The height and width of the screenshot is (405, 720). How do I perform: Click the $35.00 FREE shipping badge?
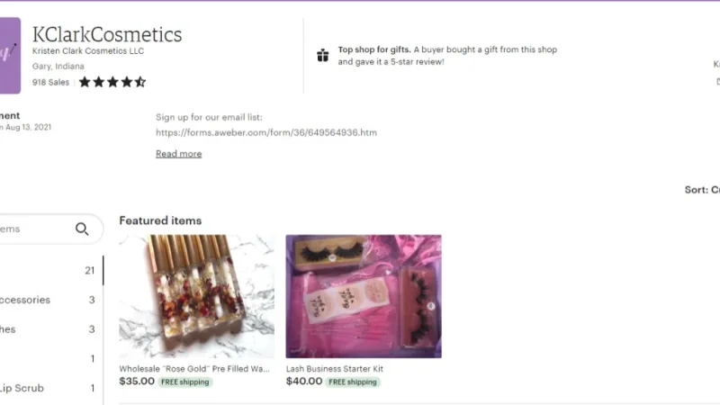click(185, 382)
